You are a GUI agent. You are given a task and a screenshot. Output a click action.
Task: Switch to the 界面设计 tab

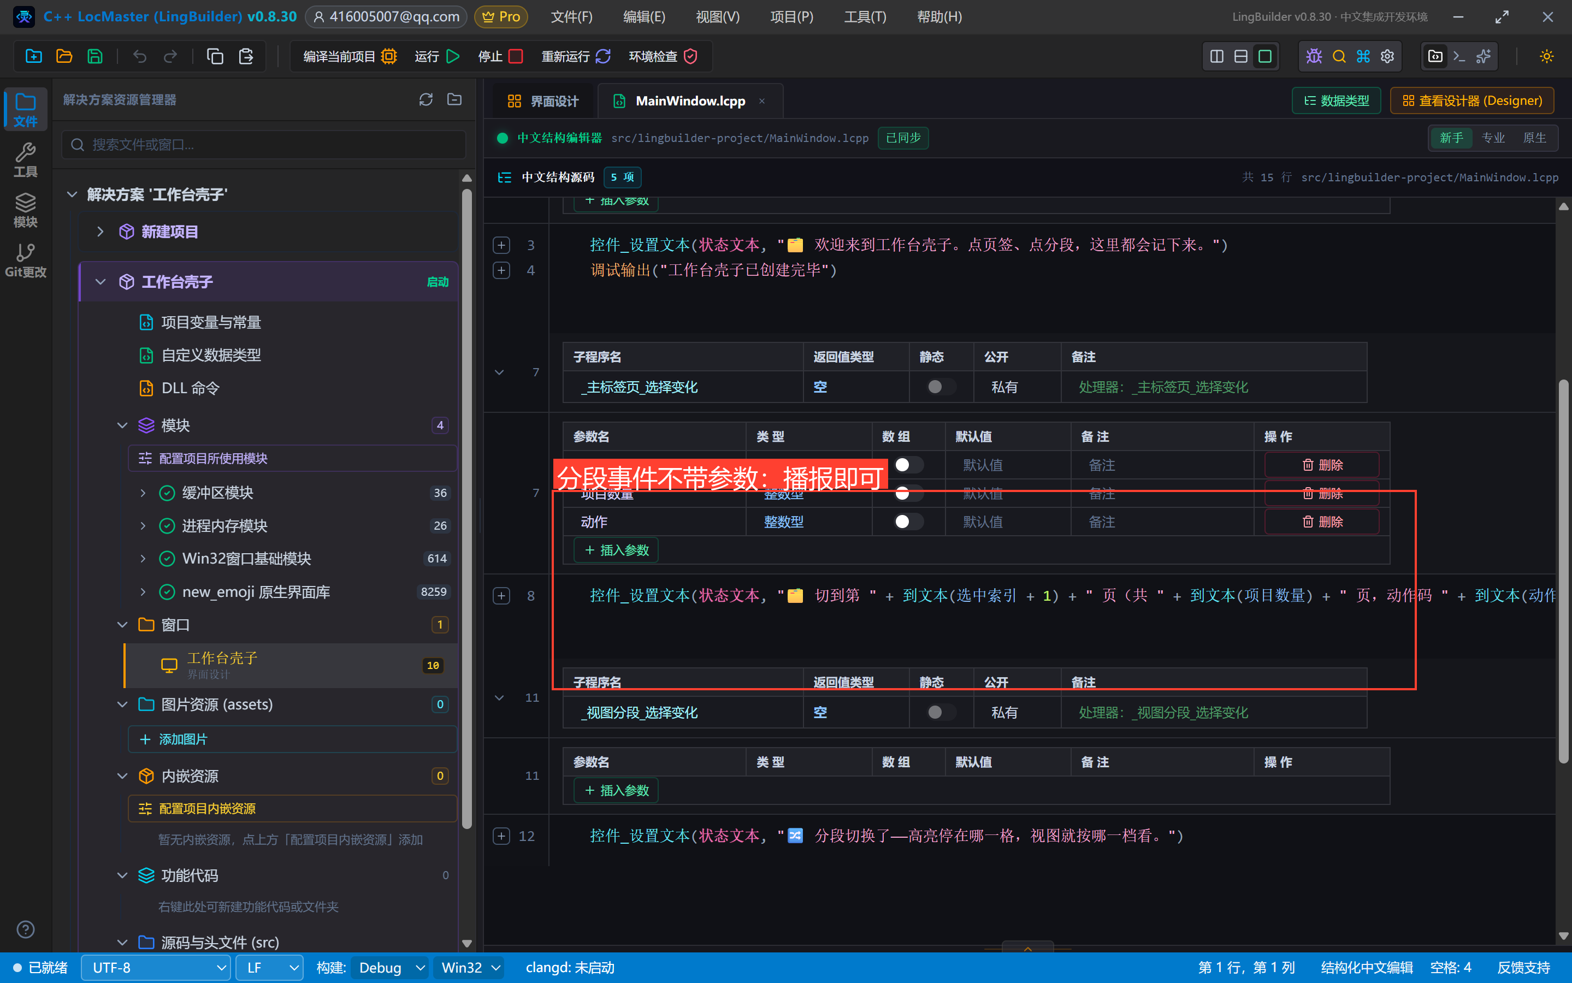point(542,101)
